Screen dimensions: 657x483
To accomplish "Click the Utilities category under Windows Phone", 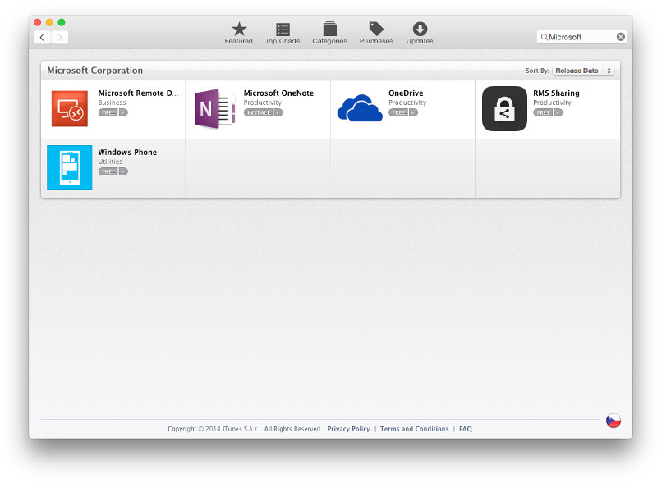I will [110, 162].
